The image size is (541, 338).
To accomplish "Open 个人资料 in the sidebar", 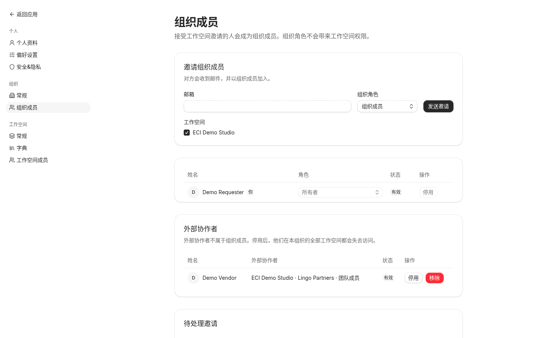I will tap(48, 43).
